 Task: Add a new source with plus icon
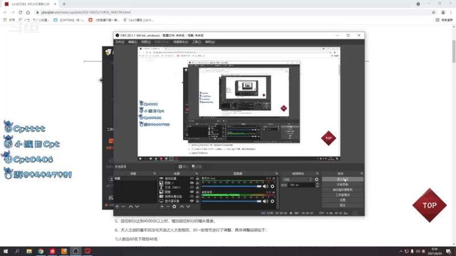click(162, 207)
